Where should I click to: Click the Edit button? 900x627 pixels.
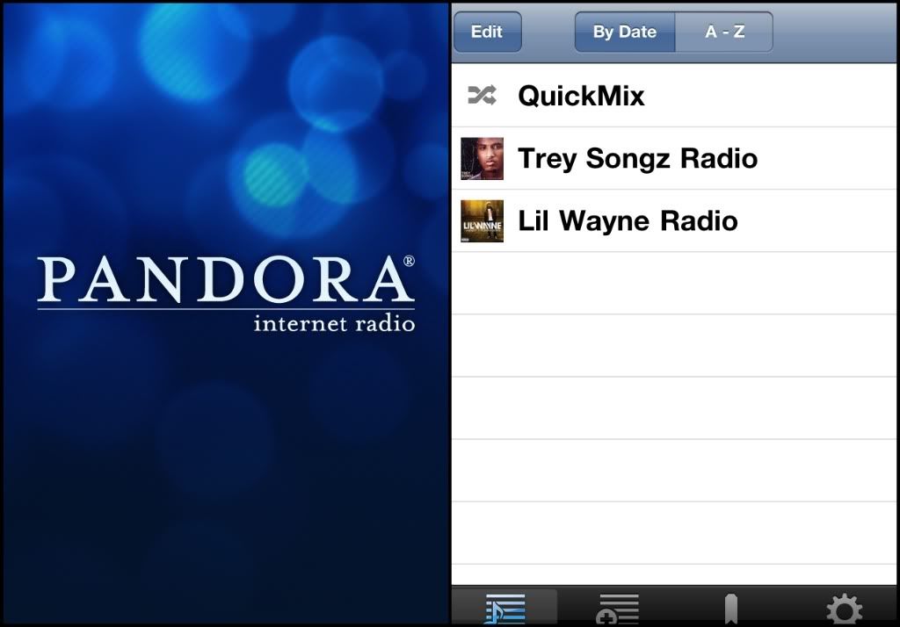tap(487, 32)
